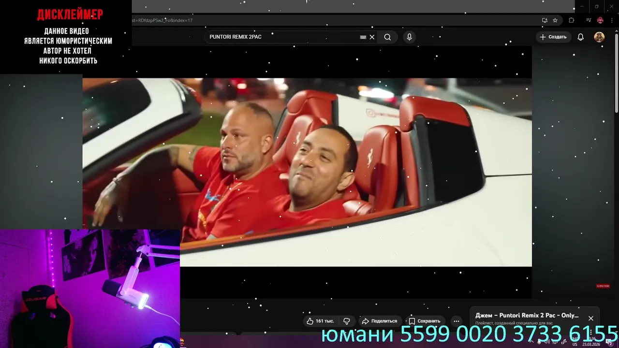Screen dimensions: 619x348
Task: Open the browser three-dot menu
Action: pos(612,20)
